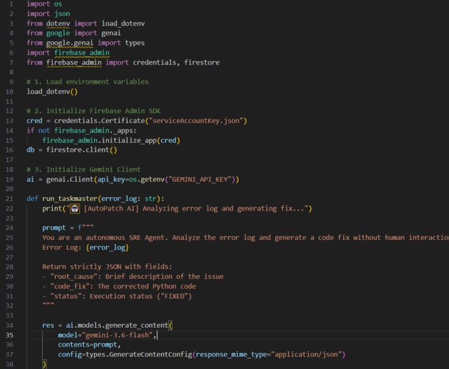
Task: Click 'import json' on line 2
Action: [x=48, y=14]
